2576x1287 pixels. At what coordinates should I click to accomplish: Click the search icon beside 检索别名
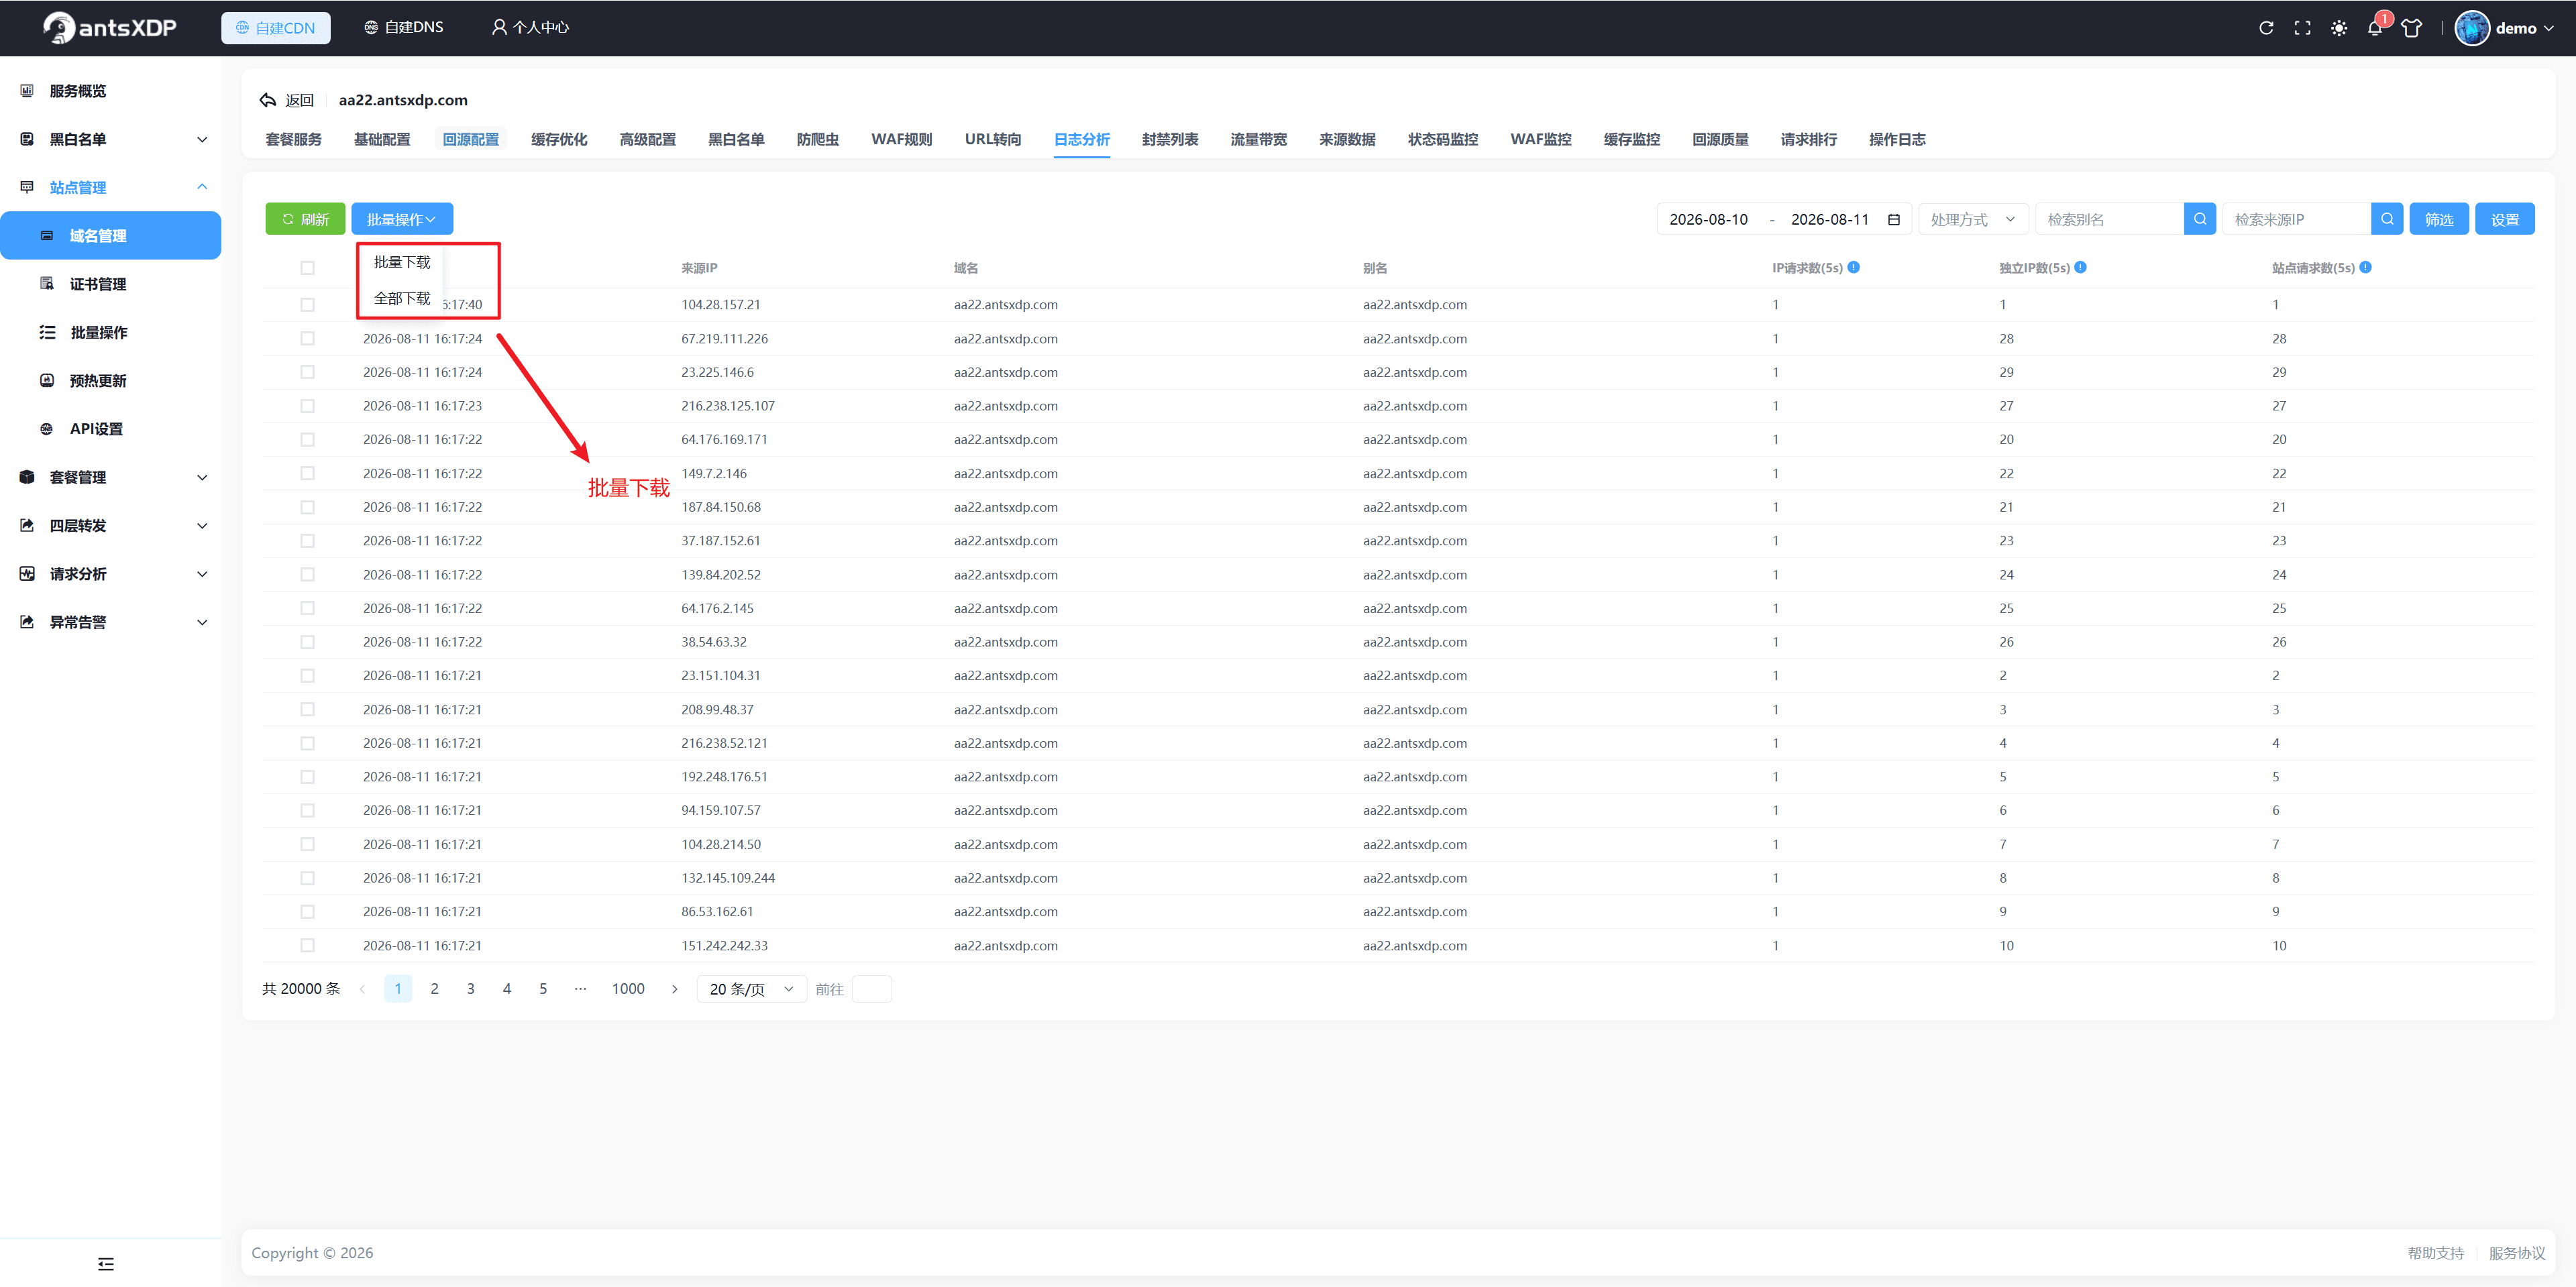[2200, 219]
